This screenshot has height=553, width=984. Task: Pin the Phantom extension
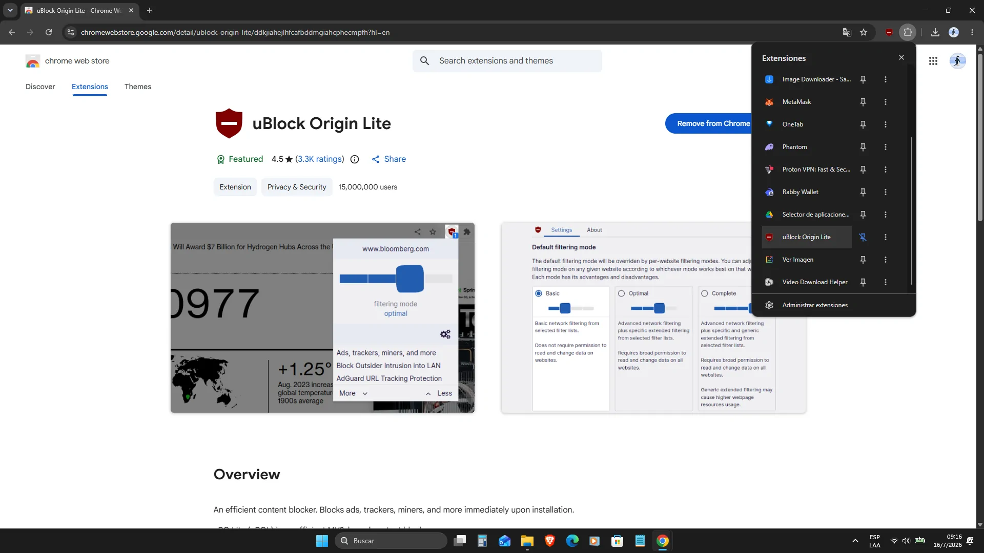point(863,147)
